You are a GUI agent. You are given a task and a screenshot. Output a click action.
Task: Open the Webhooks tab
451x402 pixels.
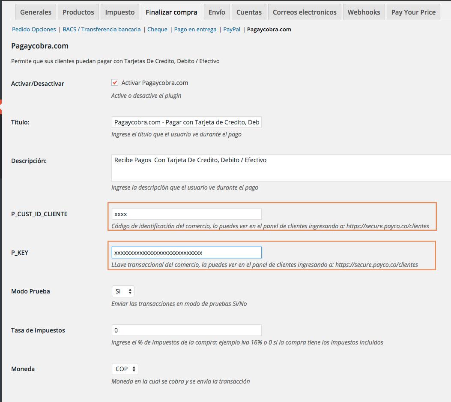364,12
